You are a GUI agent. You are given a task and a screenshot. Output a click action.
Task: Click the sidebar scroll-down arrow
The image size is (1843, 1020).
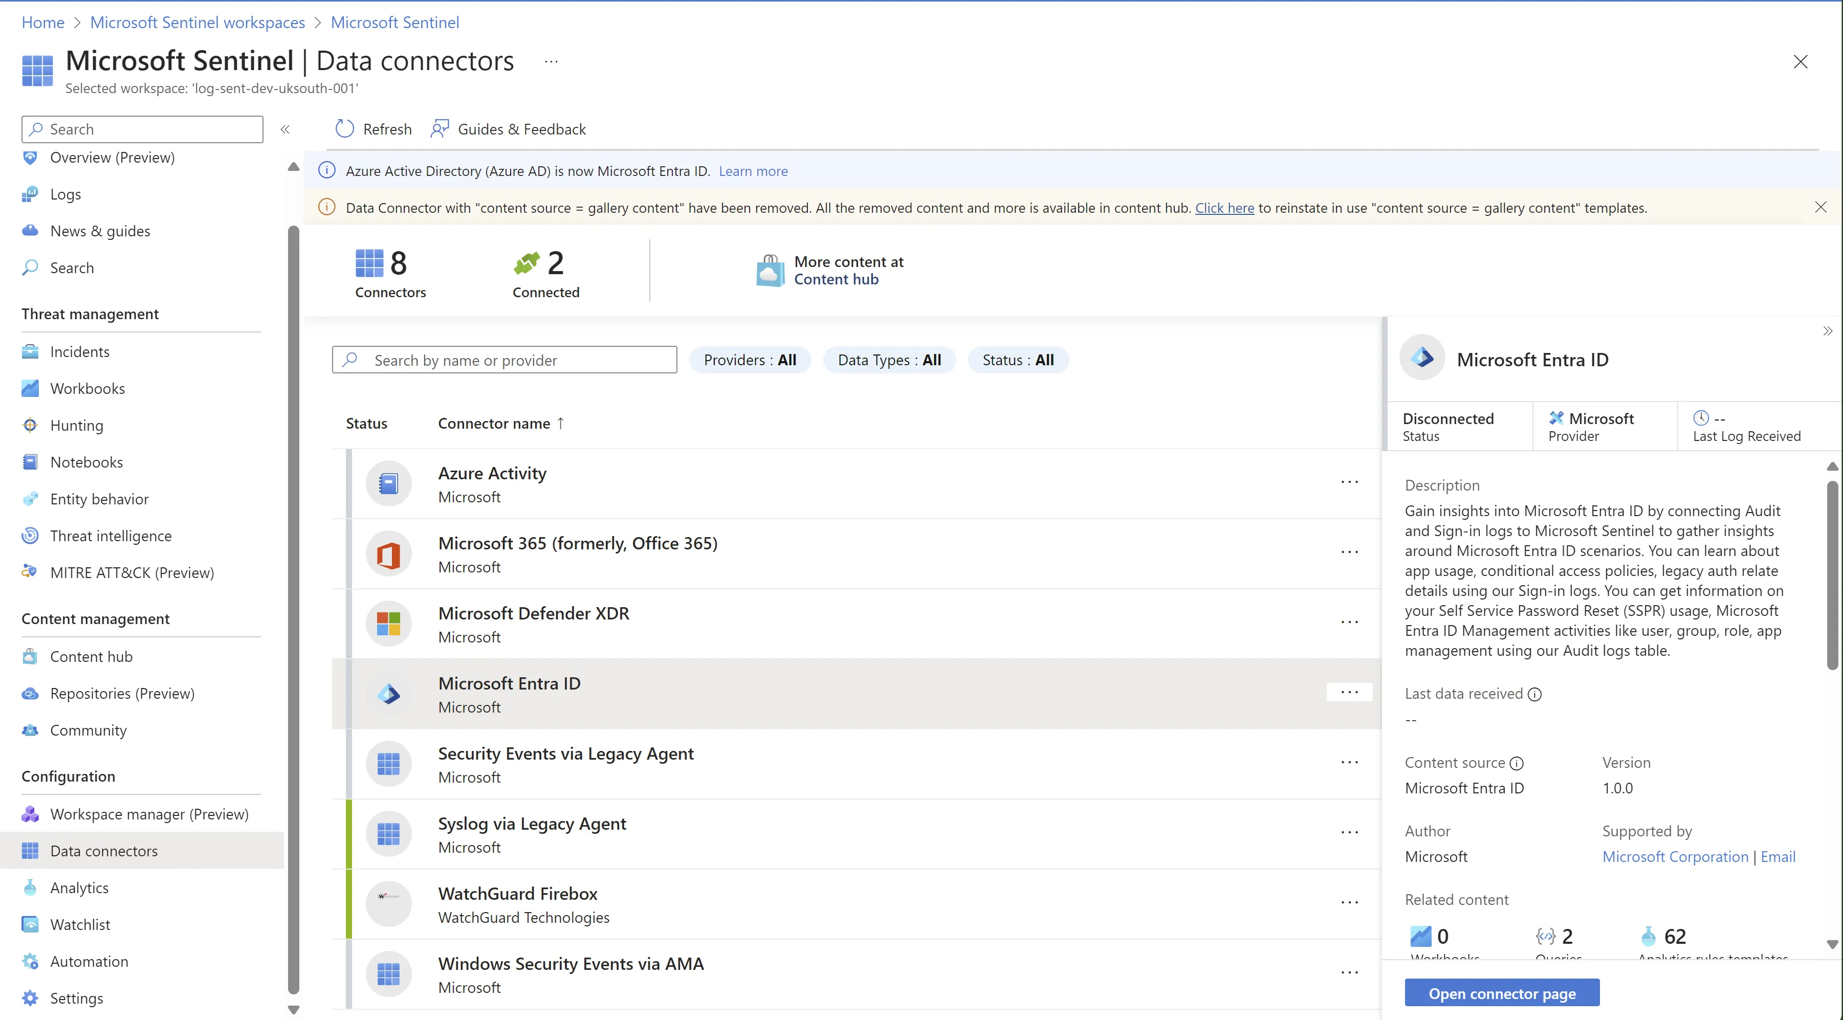click(293, 1009)
